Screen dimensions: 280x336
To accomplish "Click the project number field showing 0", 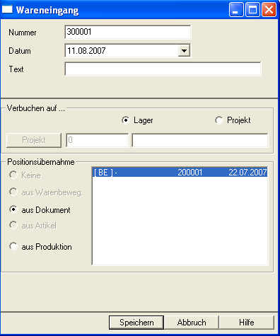I will 98,140.
